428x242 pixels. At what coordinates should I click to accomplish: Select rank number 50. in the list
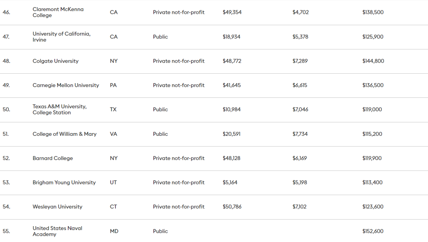6,109
